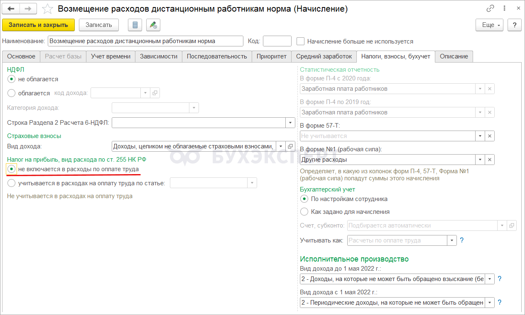Open selection form next to код дохода
Screen dimensions: 525x315
[x=155, y=93]
